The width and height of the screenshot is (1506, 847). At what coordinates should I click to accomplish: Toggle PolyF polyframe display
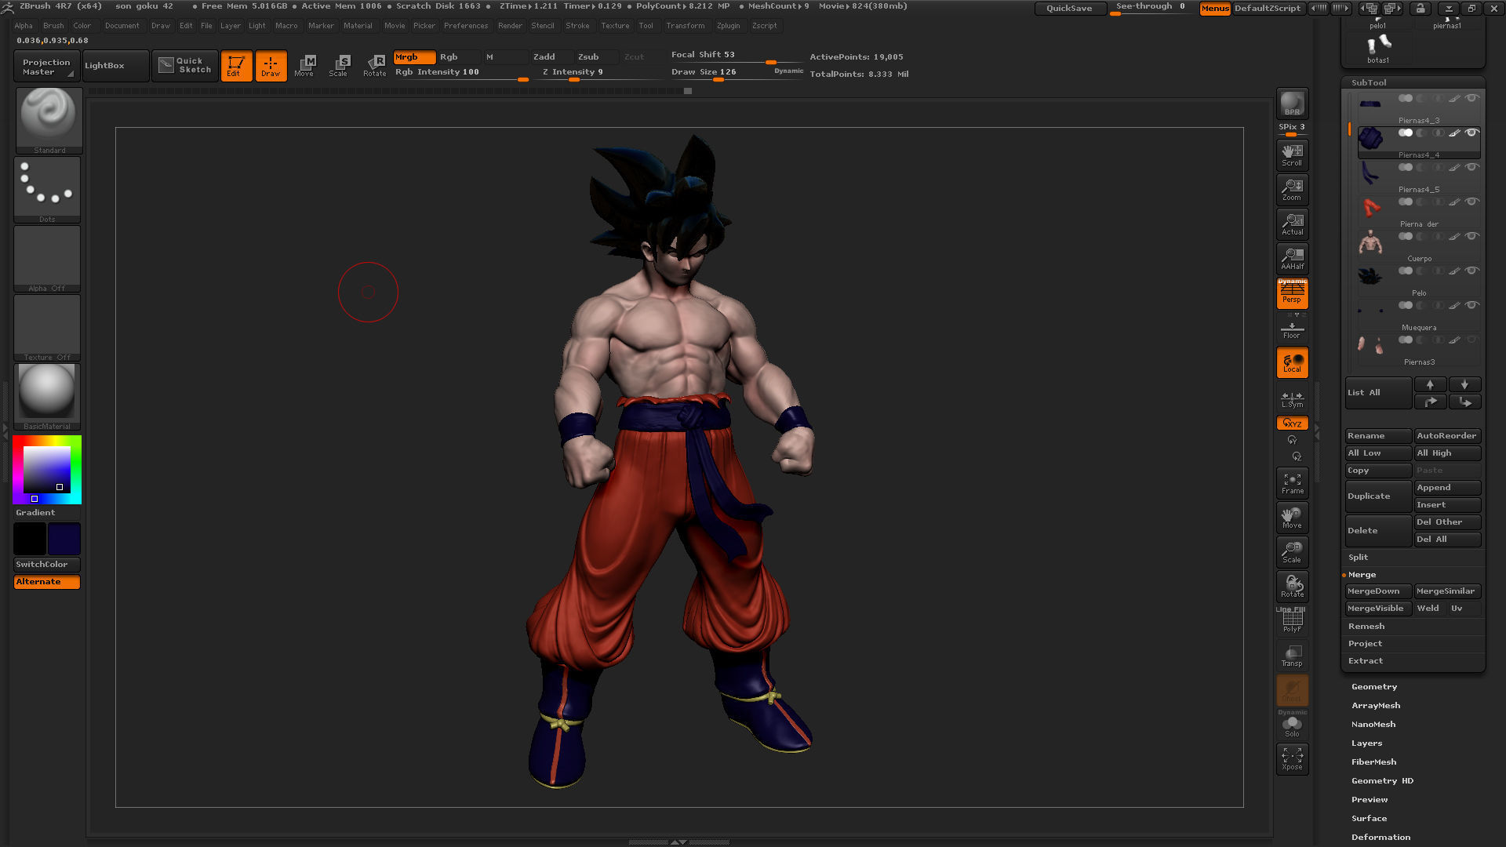(x=1292, y=621)
